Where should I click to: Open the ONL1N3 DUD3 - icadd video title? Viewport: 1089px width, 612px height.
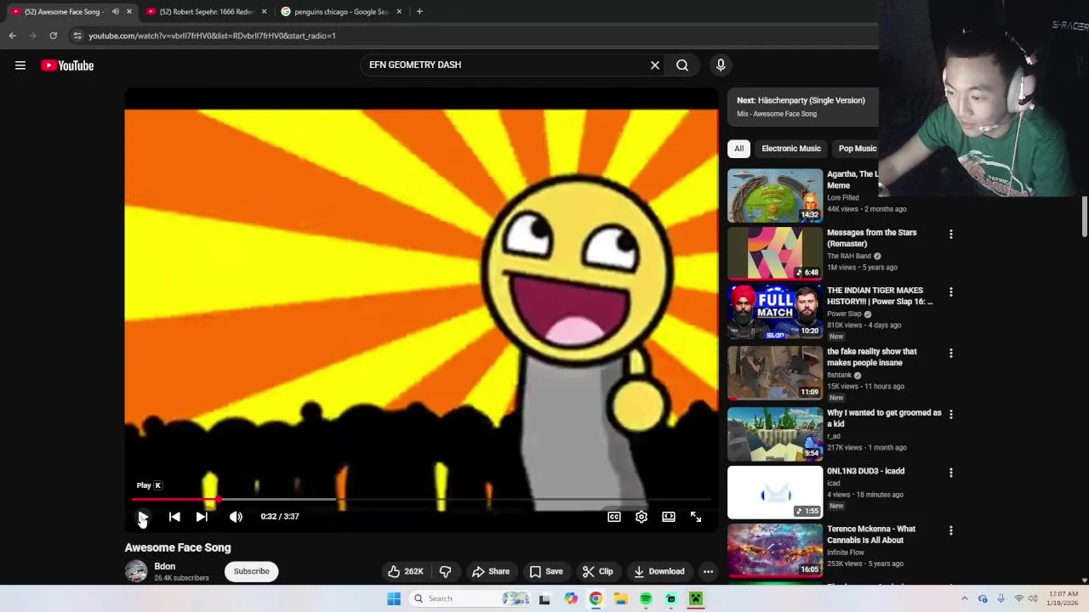pyautogui.click(x=865, y=471)
